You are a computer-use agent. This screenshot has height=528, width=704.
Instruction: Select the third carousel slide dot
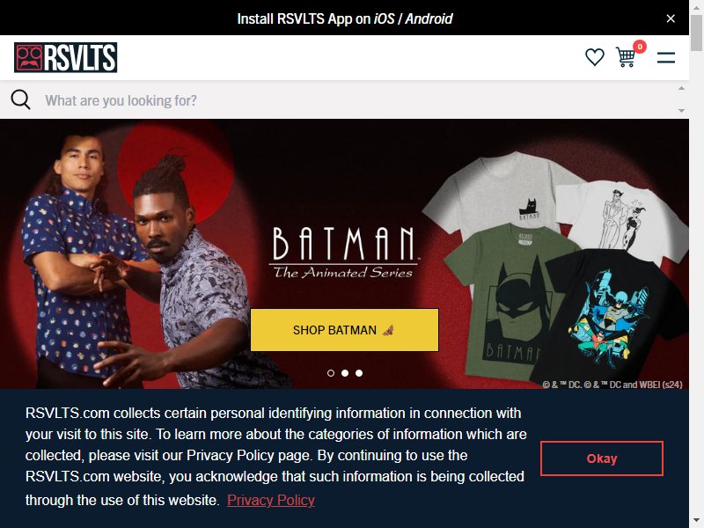(359, 373)
